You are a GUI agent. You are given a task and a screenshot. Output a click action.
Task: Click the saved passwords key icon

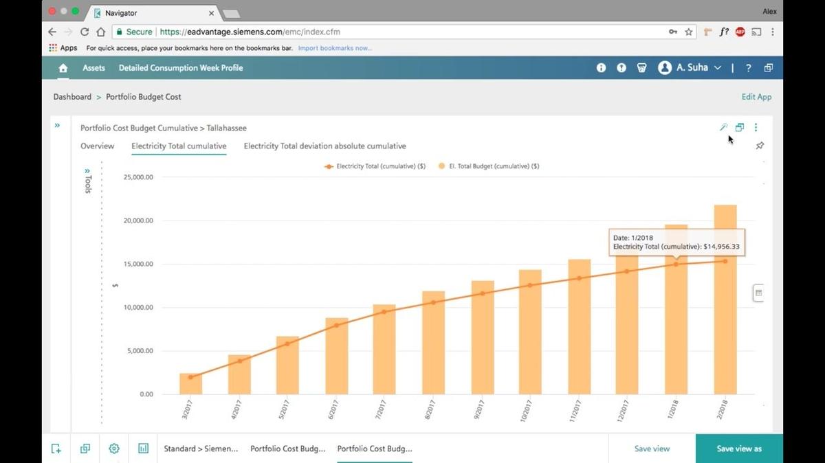(673, 32)
